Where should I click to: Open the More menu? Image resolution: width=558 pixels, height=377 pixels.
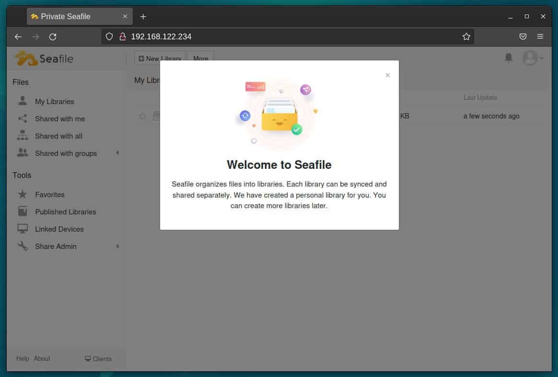coord(200,59)
